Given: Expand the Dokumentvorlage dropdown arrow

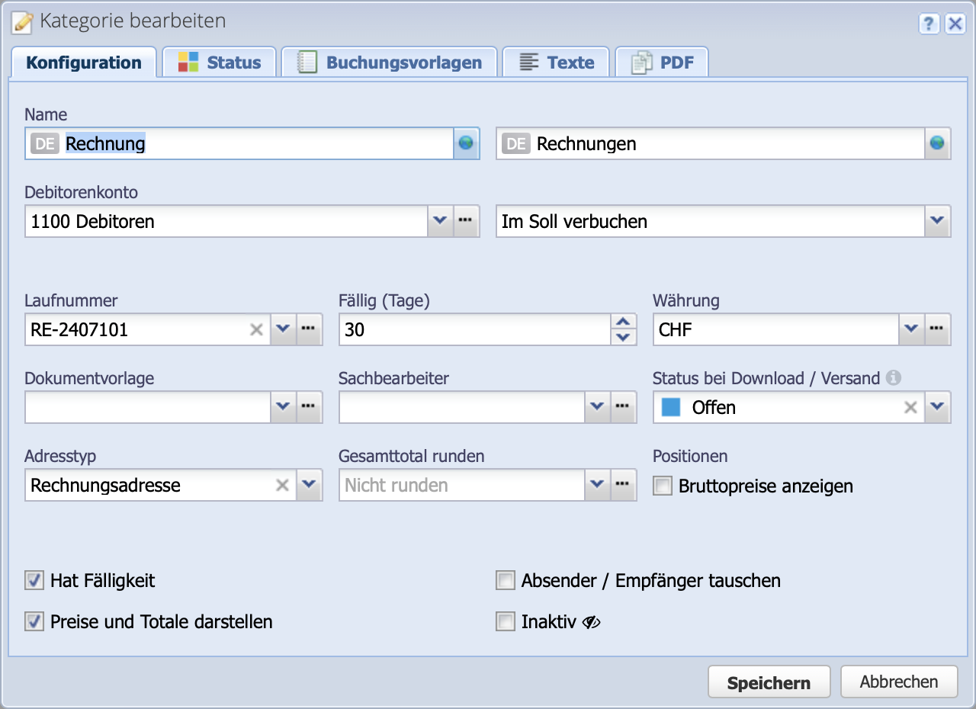Looking at the screenshot, I should pos(283,407).
